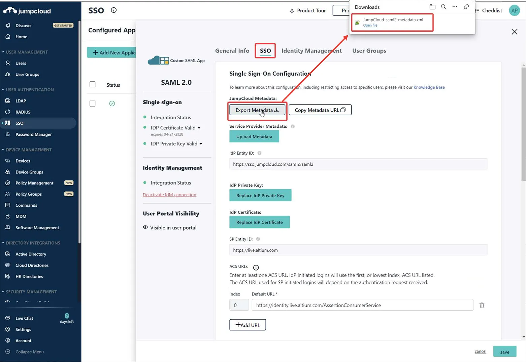Click the Copy Metadata URL button

click(320, 110)
